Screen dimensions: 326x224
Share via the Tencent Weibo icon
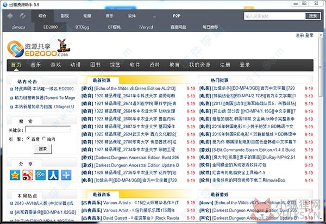click(41, 175)
